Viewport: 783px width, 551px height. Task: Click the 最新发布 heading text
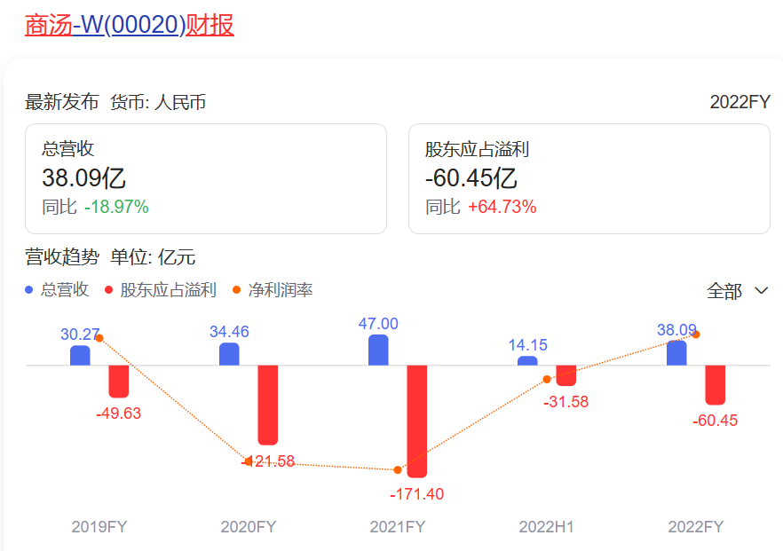(x=62, y=102)
